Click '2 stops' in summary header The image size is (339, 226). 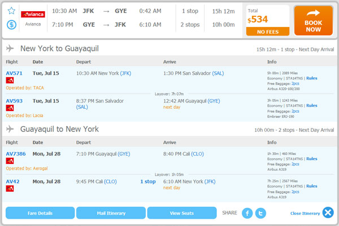point(190,25)
